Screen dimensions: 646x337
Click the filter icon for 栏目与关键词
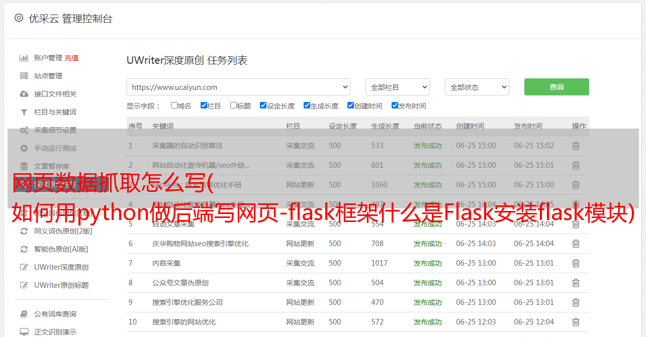pos(24,112)
